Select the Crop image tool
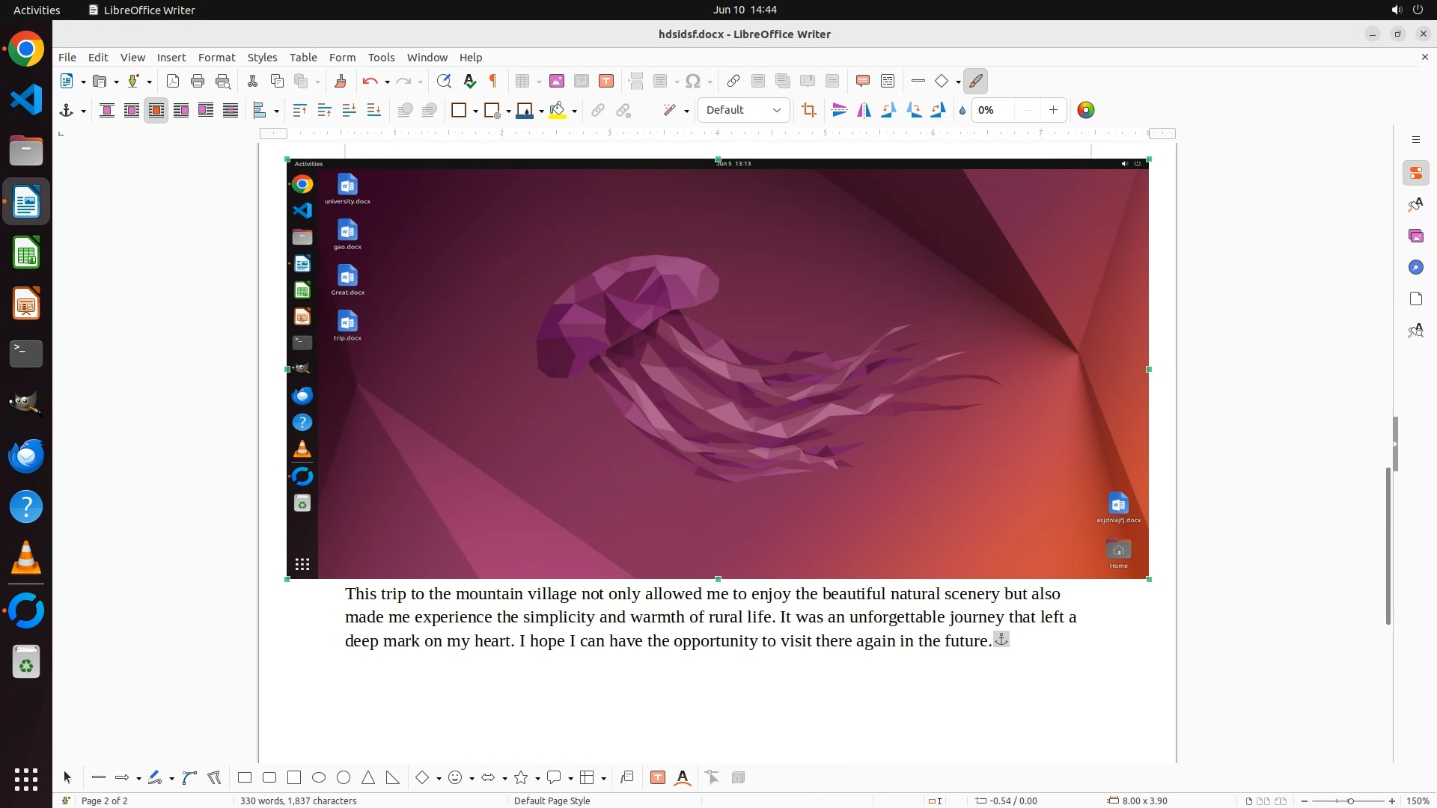The image size is (1437, 808). (808, 111)
